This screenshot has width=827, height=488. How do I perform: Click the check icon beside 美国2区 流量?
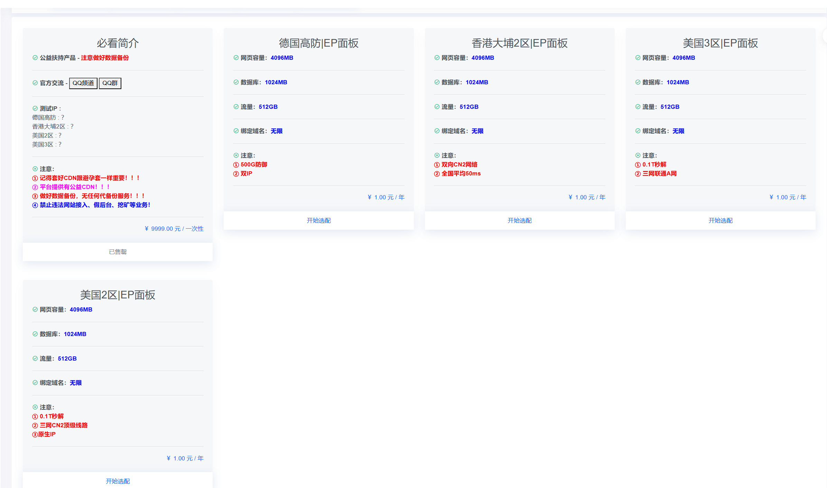point(35,358)
